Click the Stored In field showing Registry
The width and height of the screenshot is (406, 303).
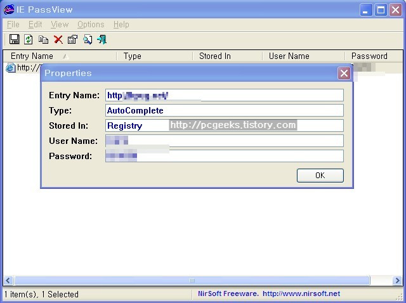click(x=225, y=126)
